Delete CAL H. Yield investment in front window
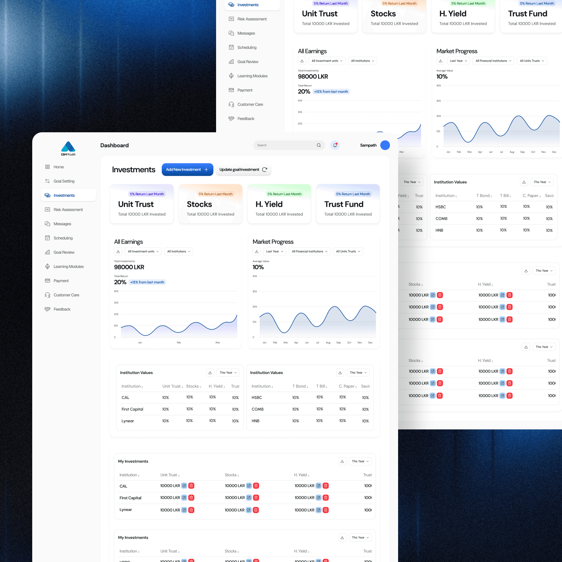Viewport: 562px width, 562px height. tap(326, 486)
